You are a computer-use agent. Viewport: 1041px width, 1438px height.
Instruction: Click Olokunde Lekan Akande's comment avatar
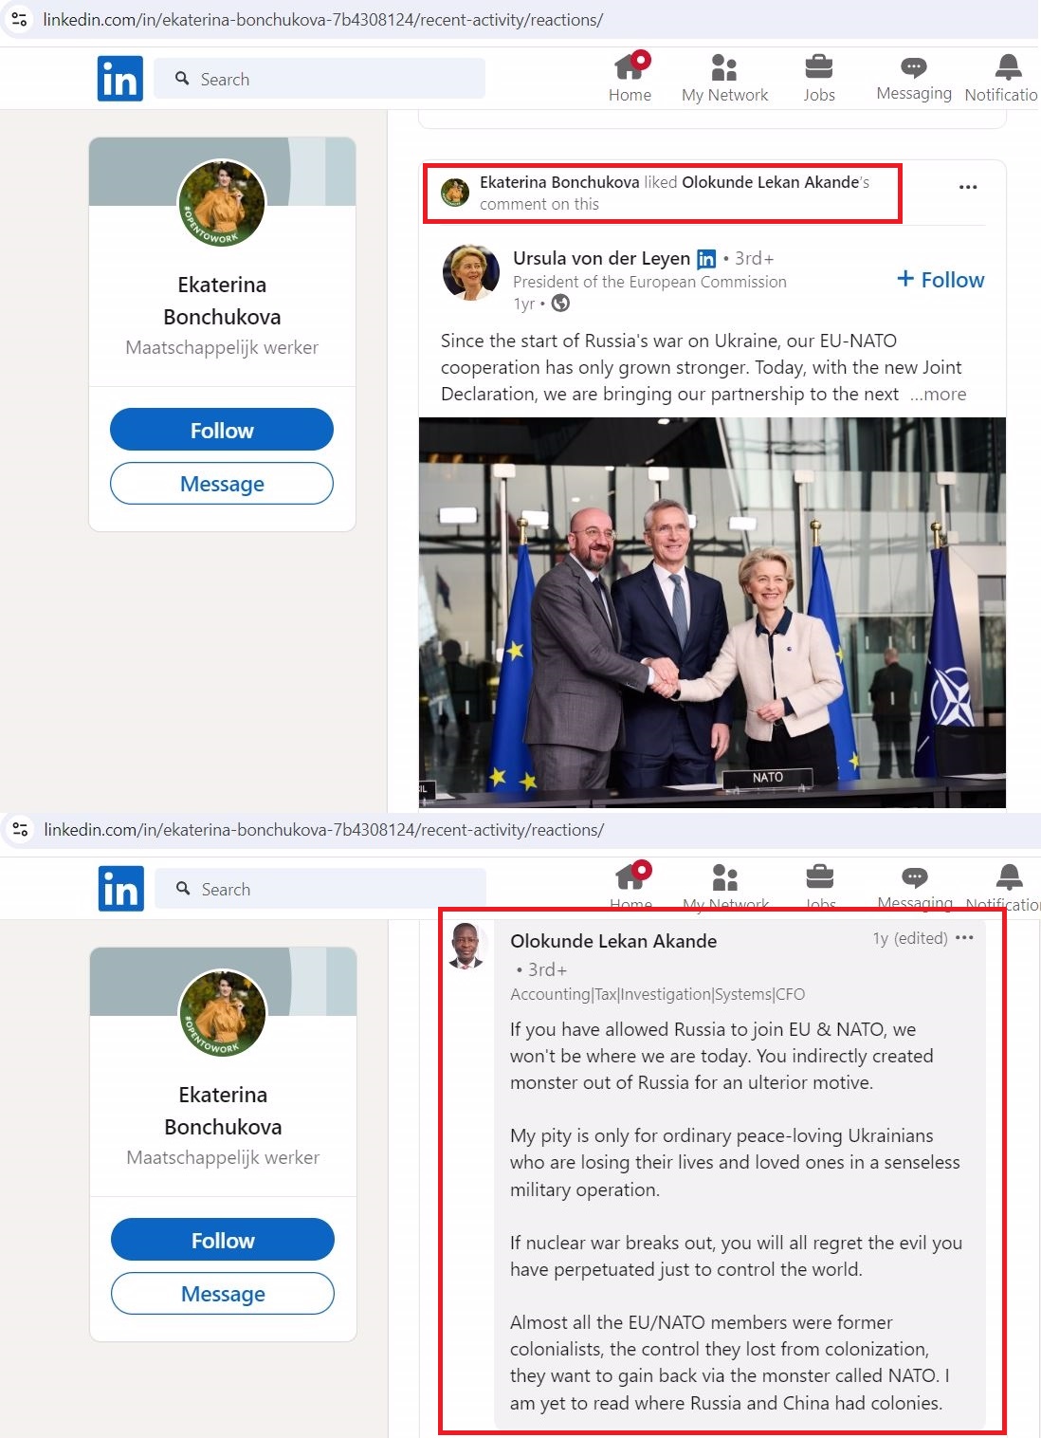point(466,946)
